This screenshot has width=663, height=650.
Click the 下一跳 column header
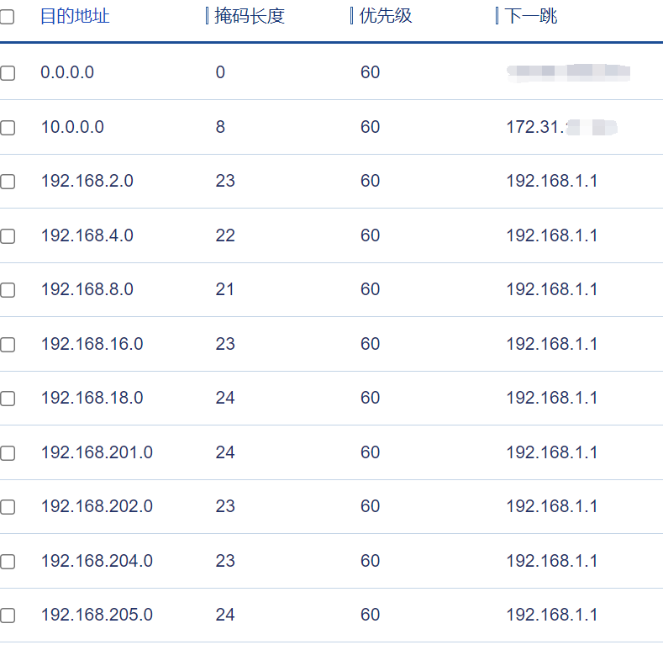pos(531,16)
